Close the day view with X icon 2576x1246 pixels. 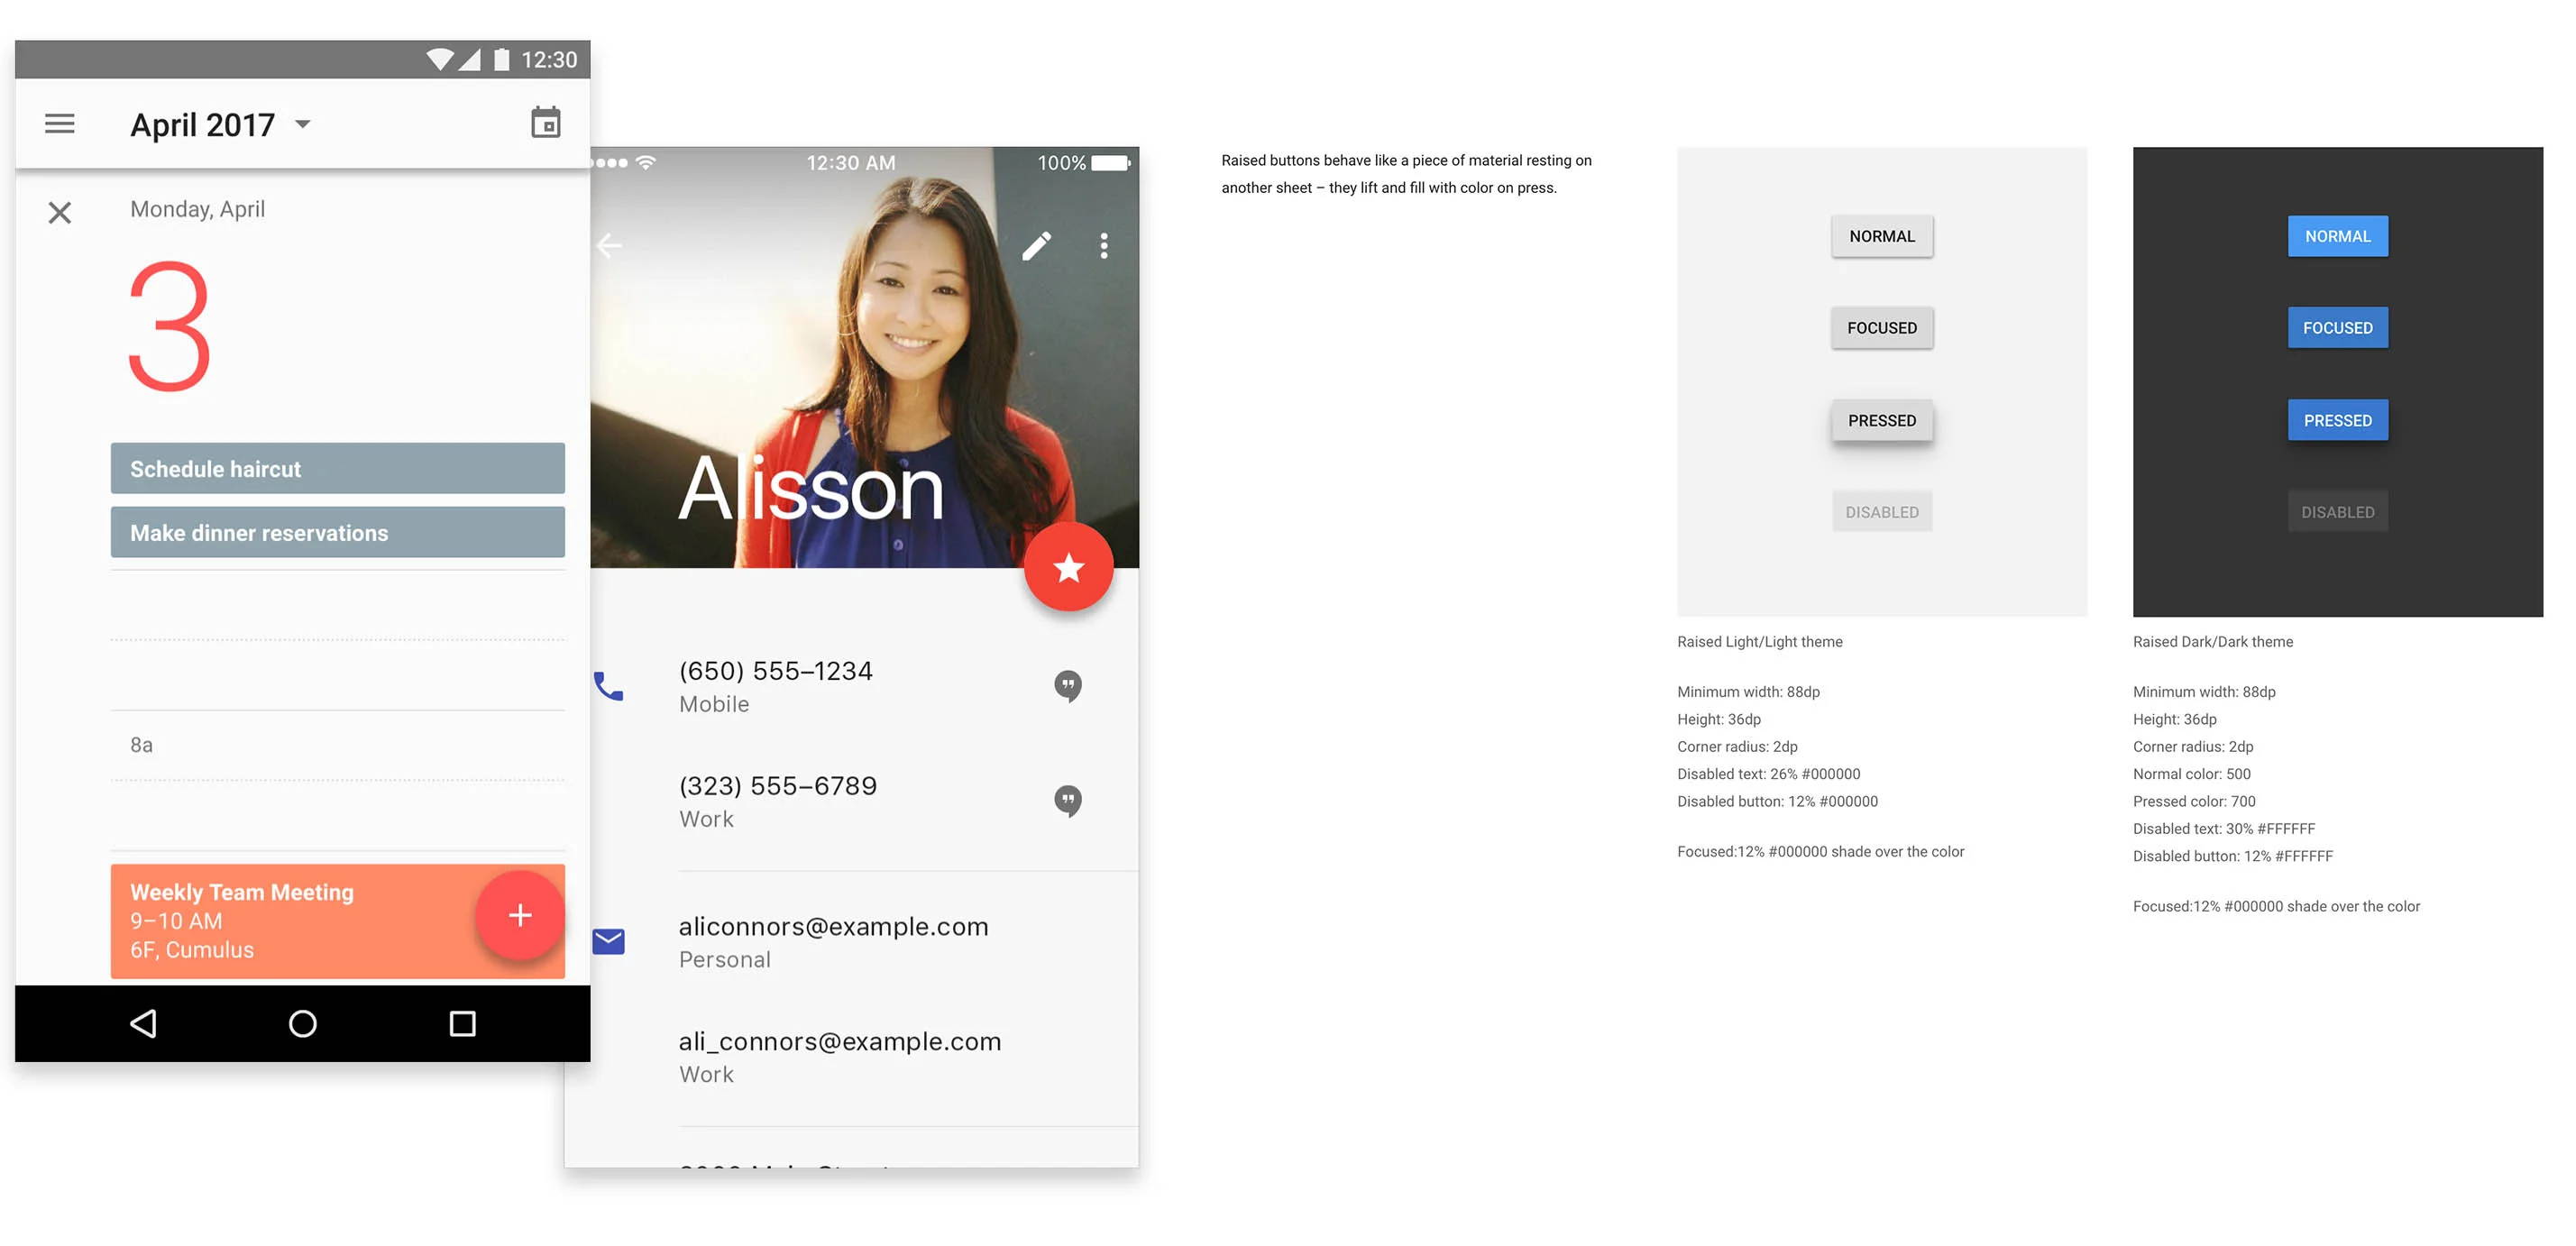pos(60,212)
